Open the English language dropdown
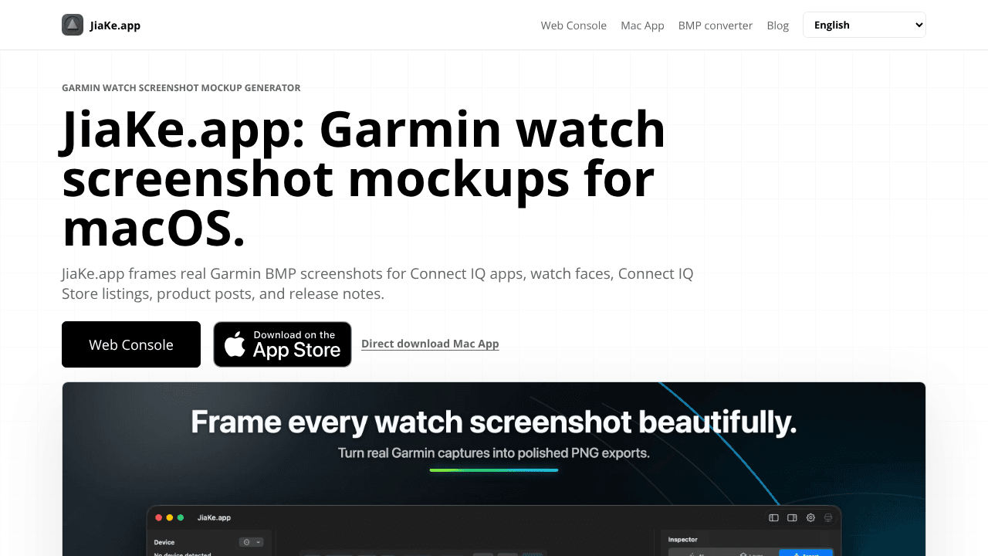The width and height of the screenshot is (988, 556). [x=864, y=25]
